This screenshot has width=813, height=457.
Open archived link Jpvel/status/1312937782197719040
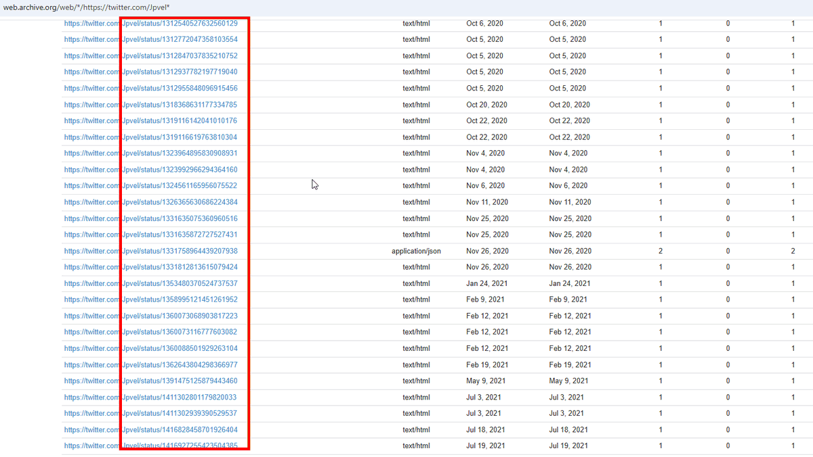click(151, 72)
